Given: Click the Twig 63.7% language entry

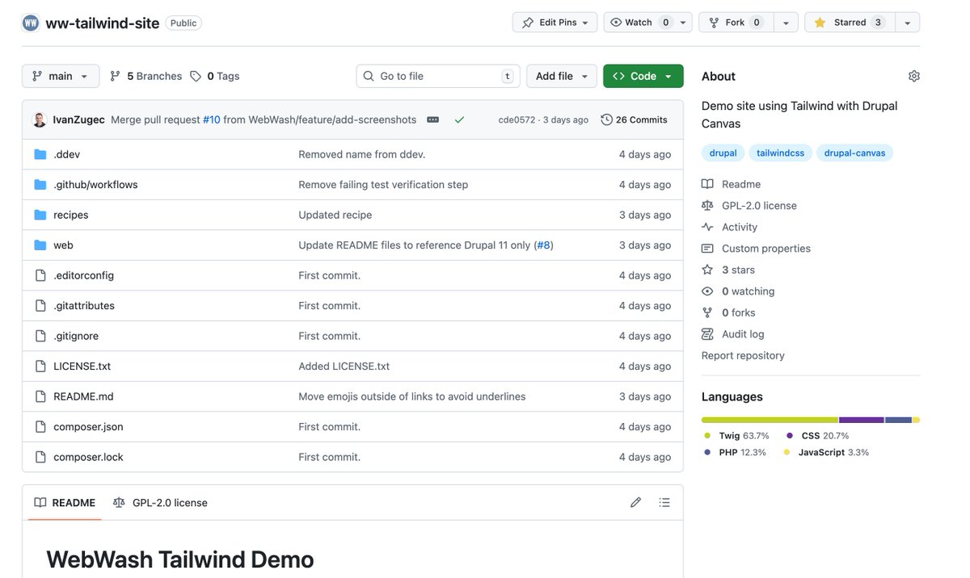Looking at the screenshot, I should (736, 436).
